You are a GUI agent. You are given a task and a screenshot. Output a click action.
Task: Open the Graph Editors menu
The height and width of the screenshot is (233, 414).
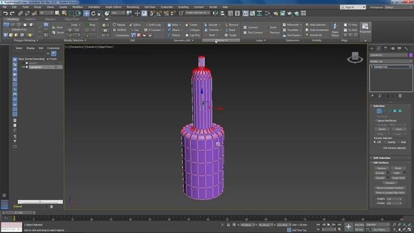pos(114,7)
